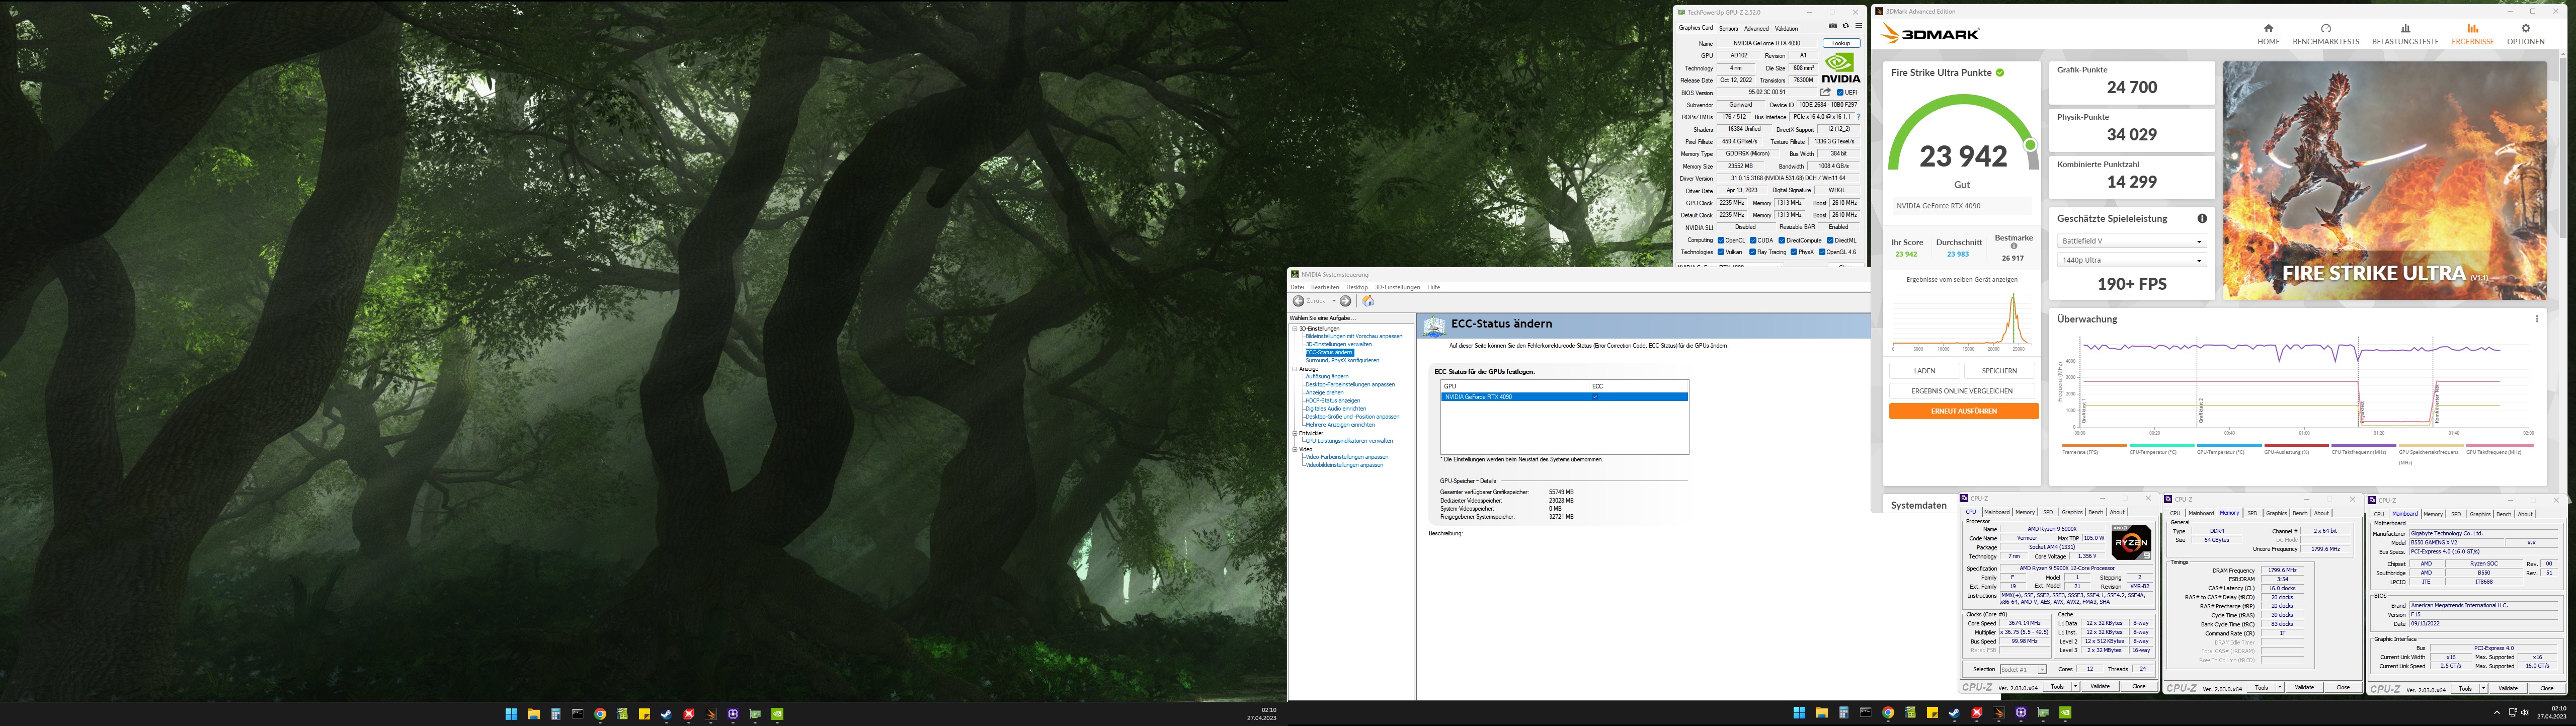The image size is (2576, 726).
Task: Click the 3DMark logo
Action: [1930, 34]
